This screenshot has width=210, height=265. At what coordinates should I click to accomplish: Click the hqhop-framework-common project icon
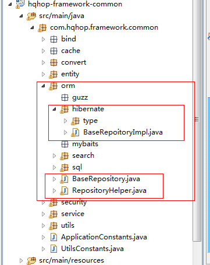tap(20, 4)
